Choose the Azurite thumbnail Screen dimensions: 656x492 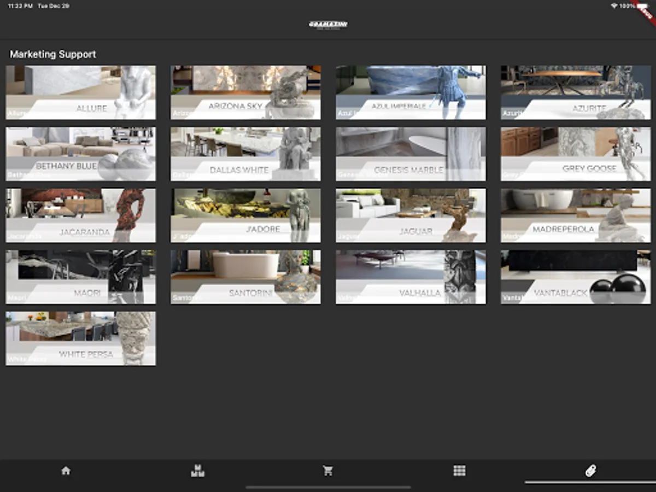(576, 92)
